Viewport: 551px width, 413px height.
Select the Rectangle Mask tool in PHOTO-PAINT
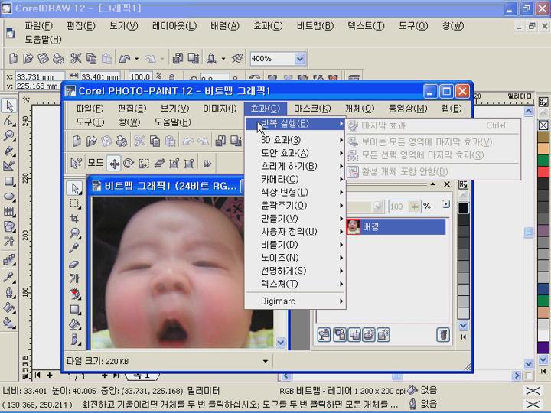pyautogui.click(x=74, y=203)
